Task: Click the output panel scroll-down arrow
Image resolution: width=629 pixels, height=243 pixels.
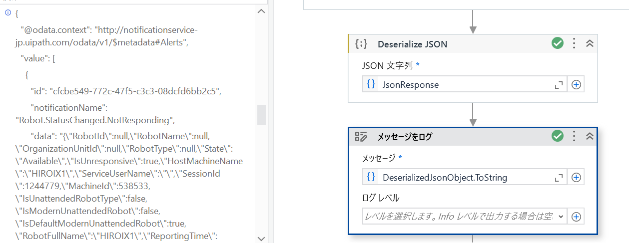Action: point(261,238)
